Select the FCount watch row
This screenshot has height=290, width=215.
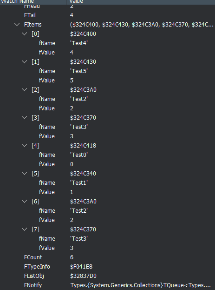[x=107, y=257]
